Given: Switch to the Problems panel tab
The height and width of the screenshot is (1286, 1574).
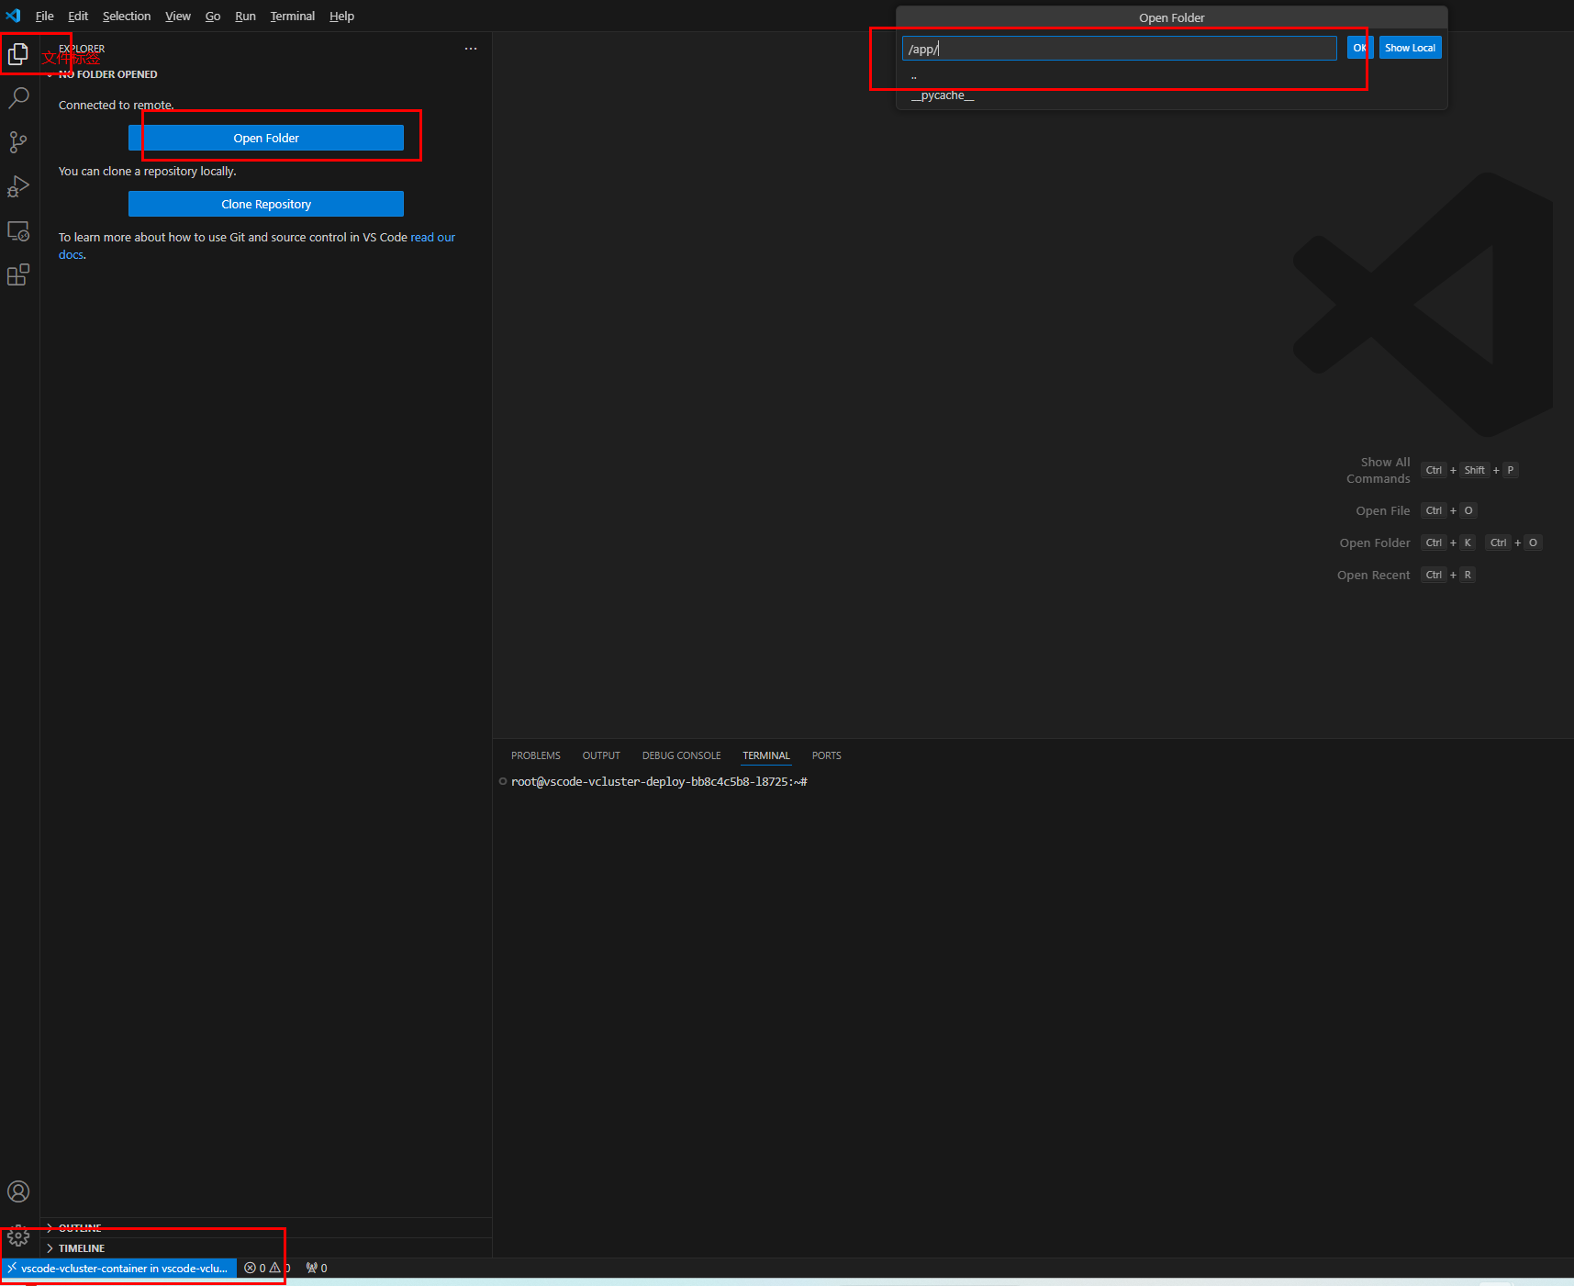Looking at the screenshot, I should pyautogui.click(x=535, y=755).
